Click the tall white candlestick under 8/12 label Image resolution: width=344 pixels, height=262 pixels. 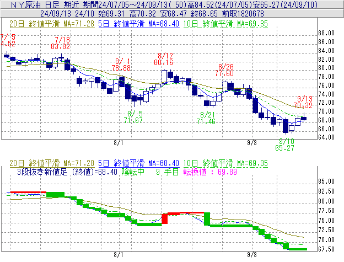[164, 76]
